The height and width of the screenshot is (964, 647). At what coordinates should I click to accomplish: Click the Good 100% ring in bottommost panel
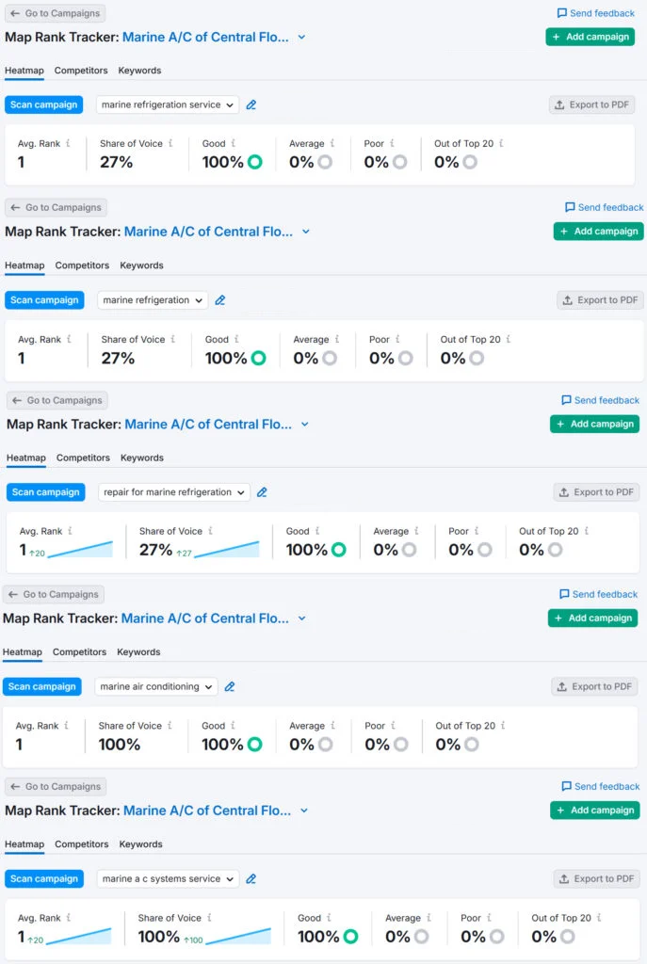pos(351,937)
